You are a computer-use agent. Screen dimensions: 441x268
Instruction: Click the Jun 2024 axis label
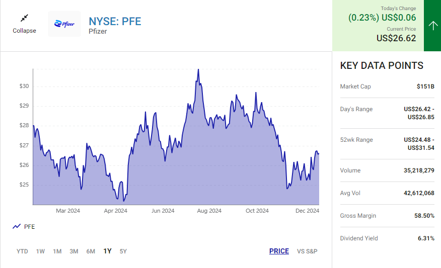click(163, 211)
